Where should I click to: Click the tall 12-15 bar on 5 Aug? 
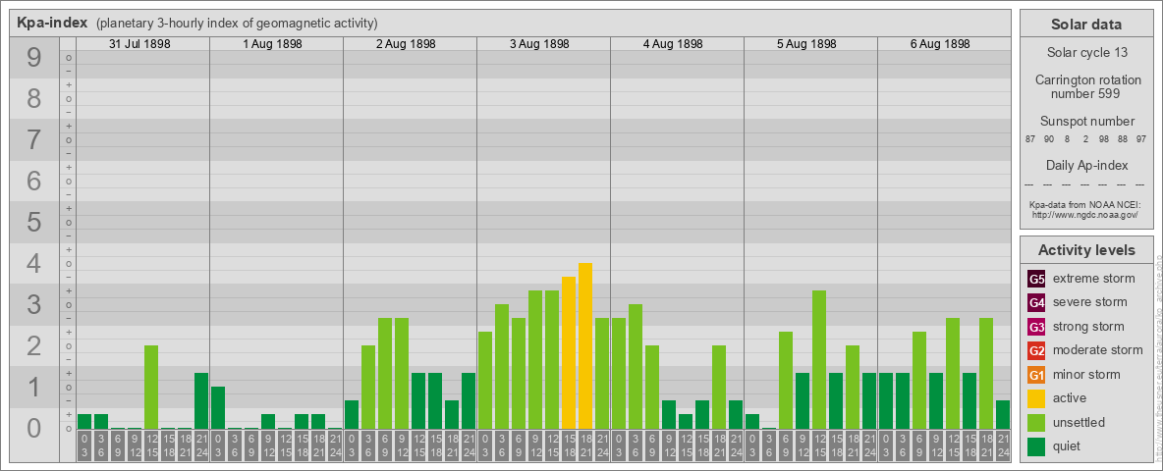[x=819, y=360]
